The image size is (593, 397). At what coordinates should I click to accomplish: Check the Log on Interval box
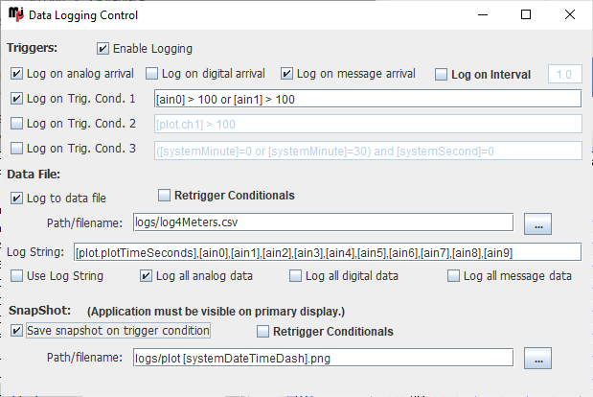(x=441, y=75)
